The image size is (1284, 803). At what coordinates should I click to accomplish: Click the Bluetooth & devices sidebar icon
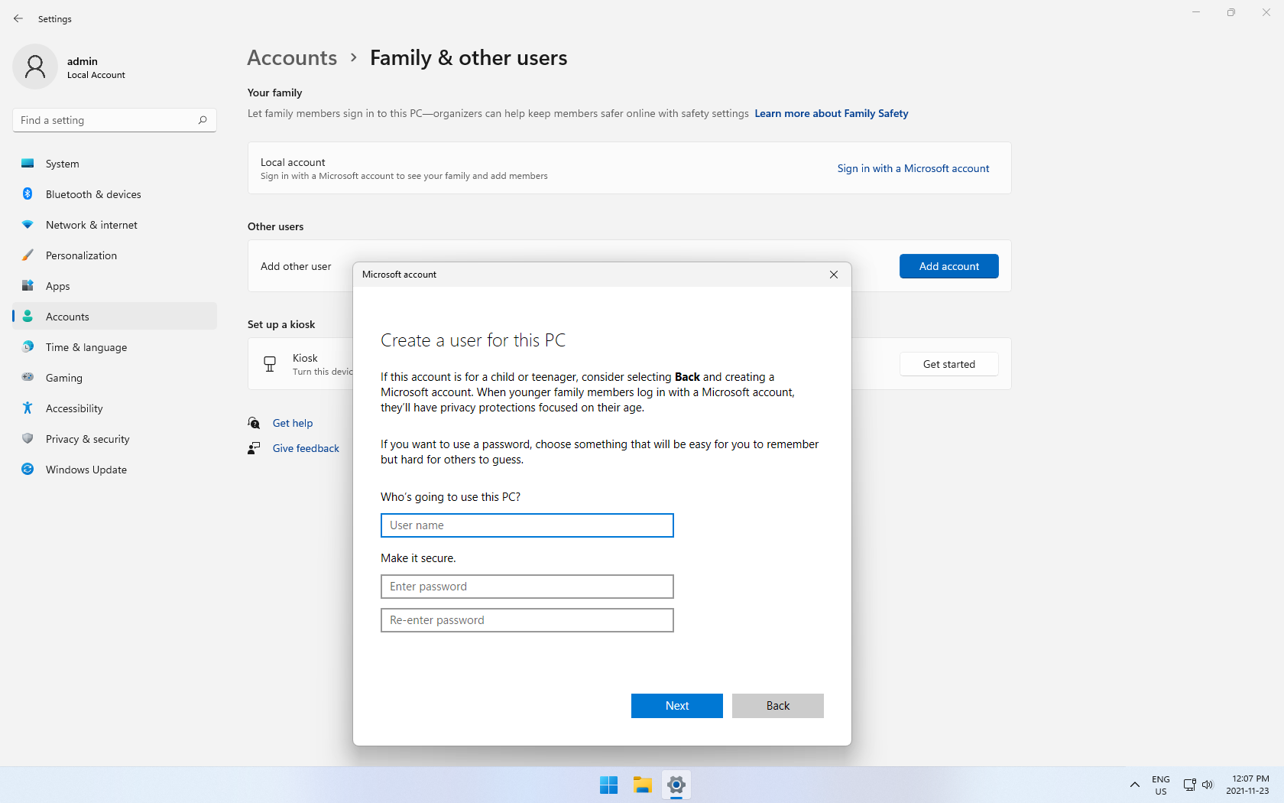point(28,194)
